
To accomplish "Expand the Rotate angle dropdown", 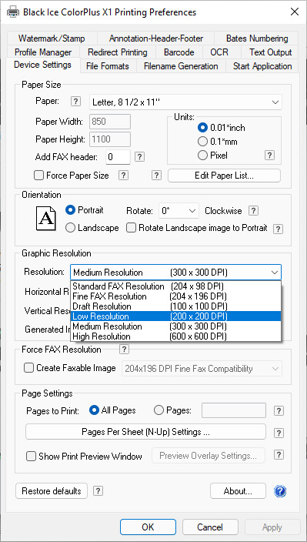I will (x=179, y=211).
